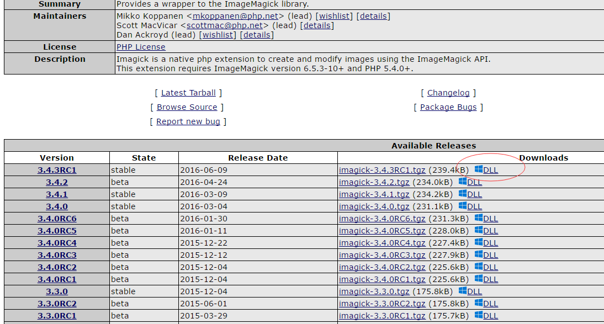The height and width of the screenshot is (324, 604).
Task: Click the Windows icon in the 3.3.0 row
Action: tap(463, 290)
